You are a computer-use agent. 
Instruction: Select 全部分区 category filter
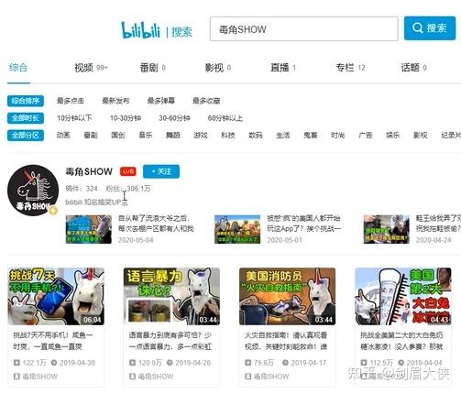tap(26, 135)
